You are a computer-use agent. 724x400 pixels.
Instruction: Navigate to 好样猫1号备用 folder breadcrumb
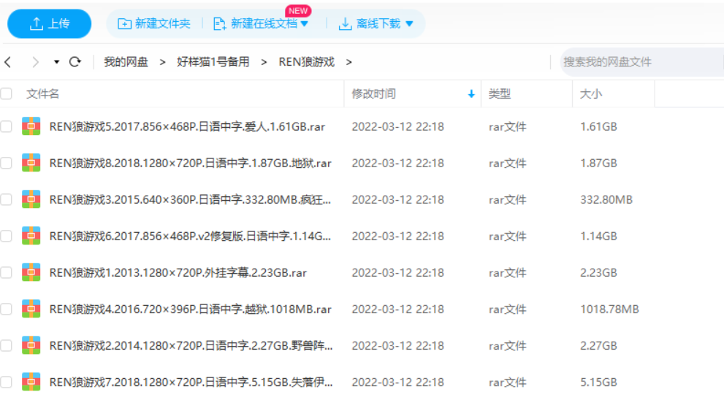tap(213, 62)
